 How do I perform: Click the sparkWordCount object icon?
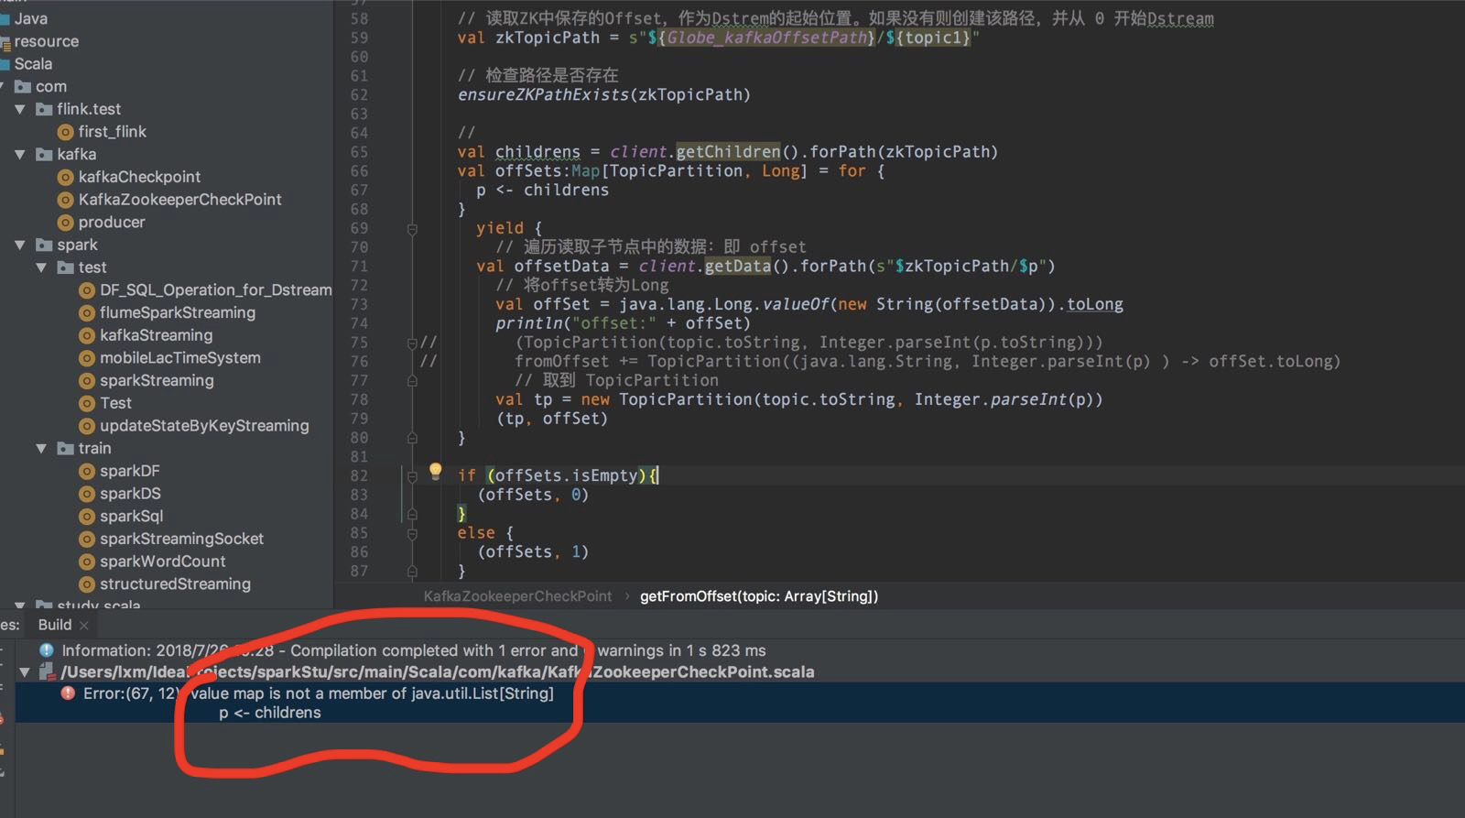(87, 562)
